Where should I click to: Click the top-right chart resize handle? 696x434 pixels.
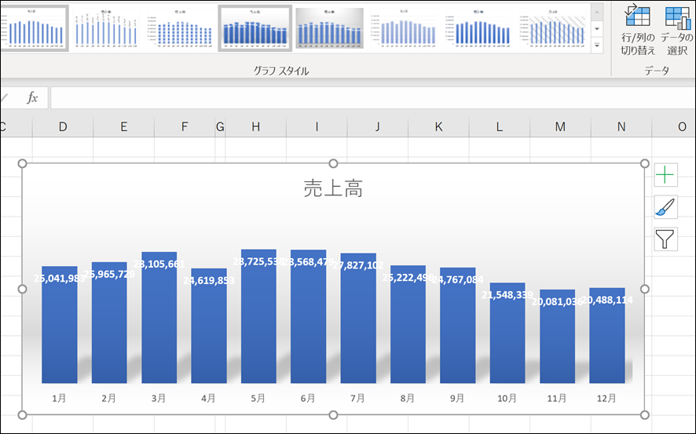coord(644,163)
